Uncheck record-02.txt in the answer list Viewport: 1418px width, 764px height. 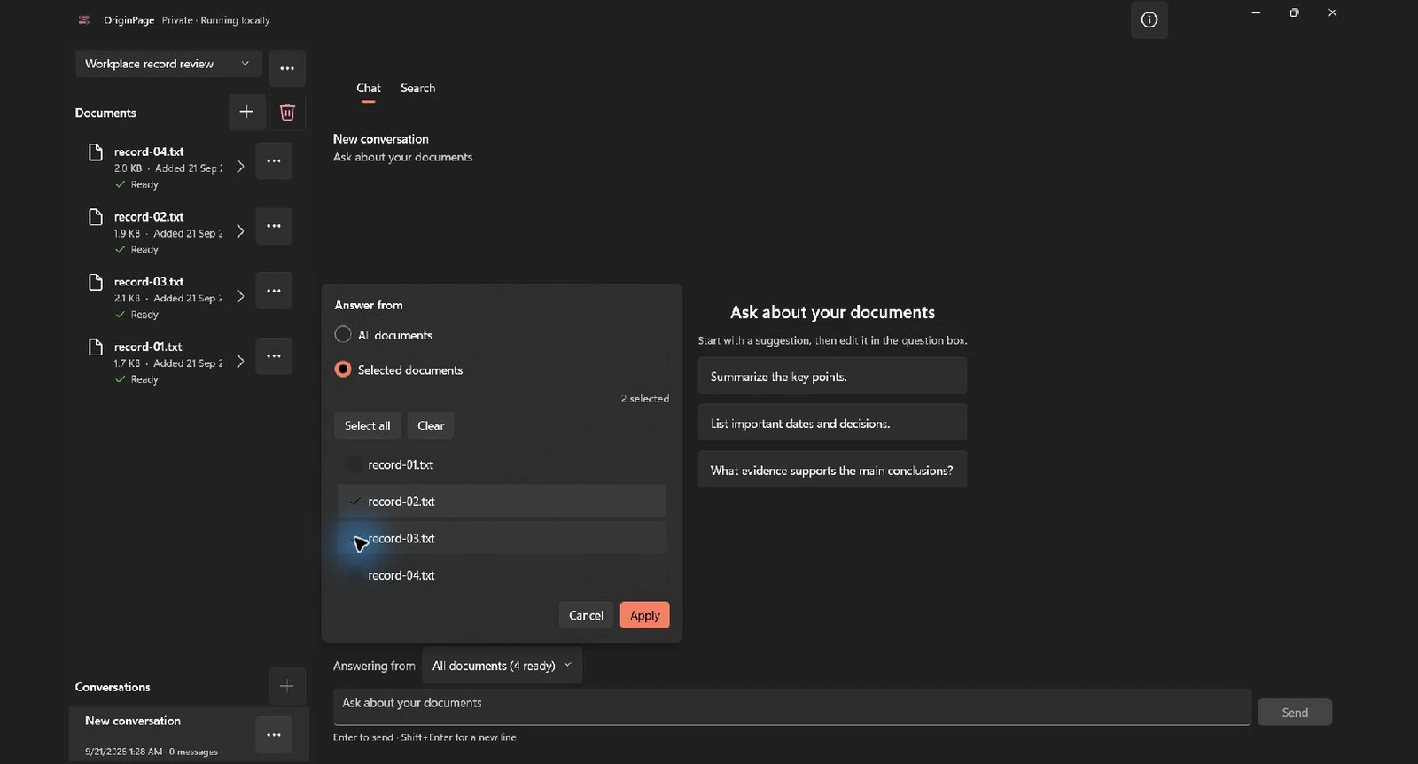coord(502,502)
